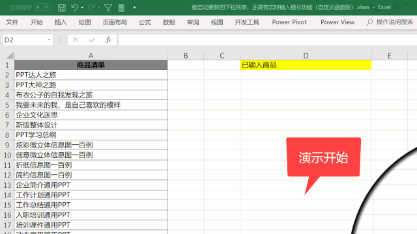This screenshot has width=417, height=234.
Task: Select column A header
Action: (91, 56)
